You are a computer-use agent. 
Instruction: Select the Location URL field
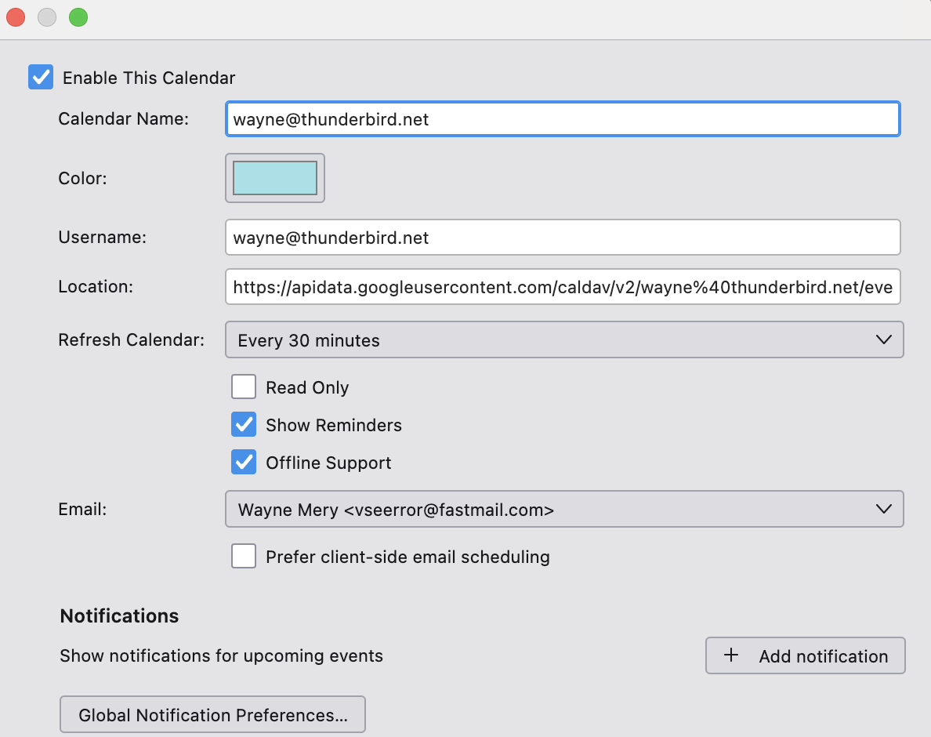point(562,288)
